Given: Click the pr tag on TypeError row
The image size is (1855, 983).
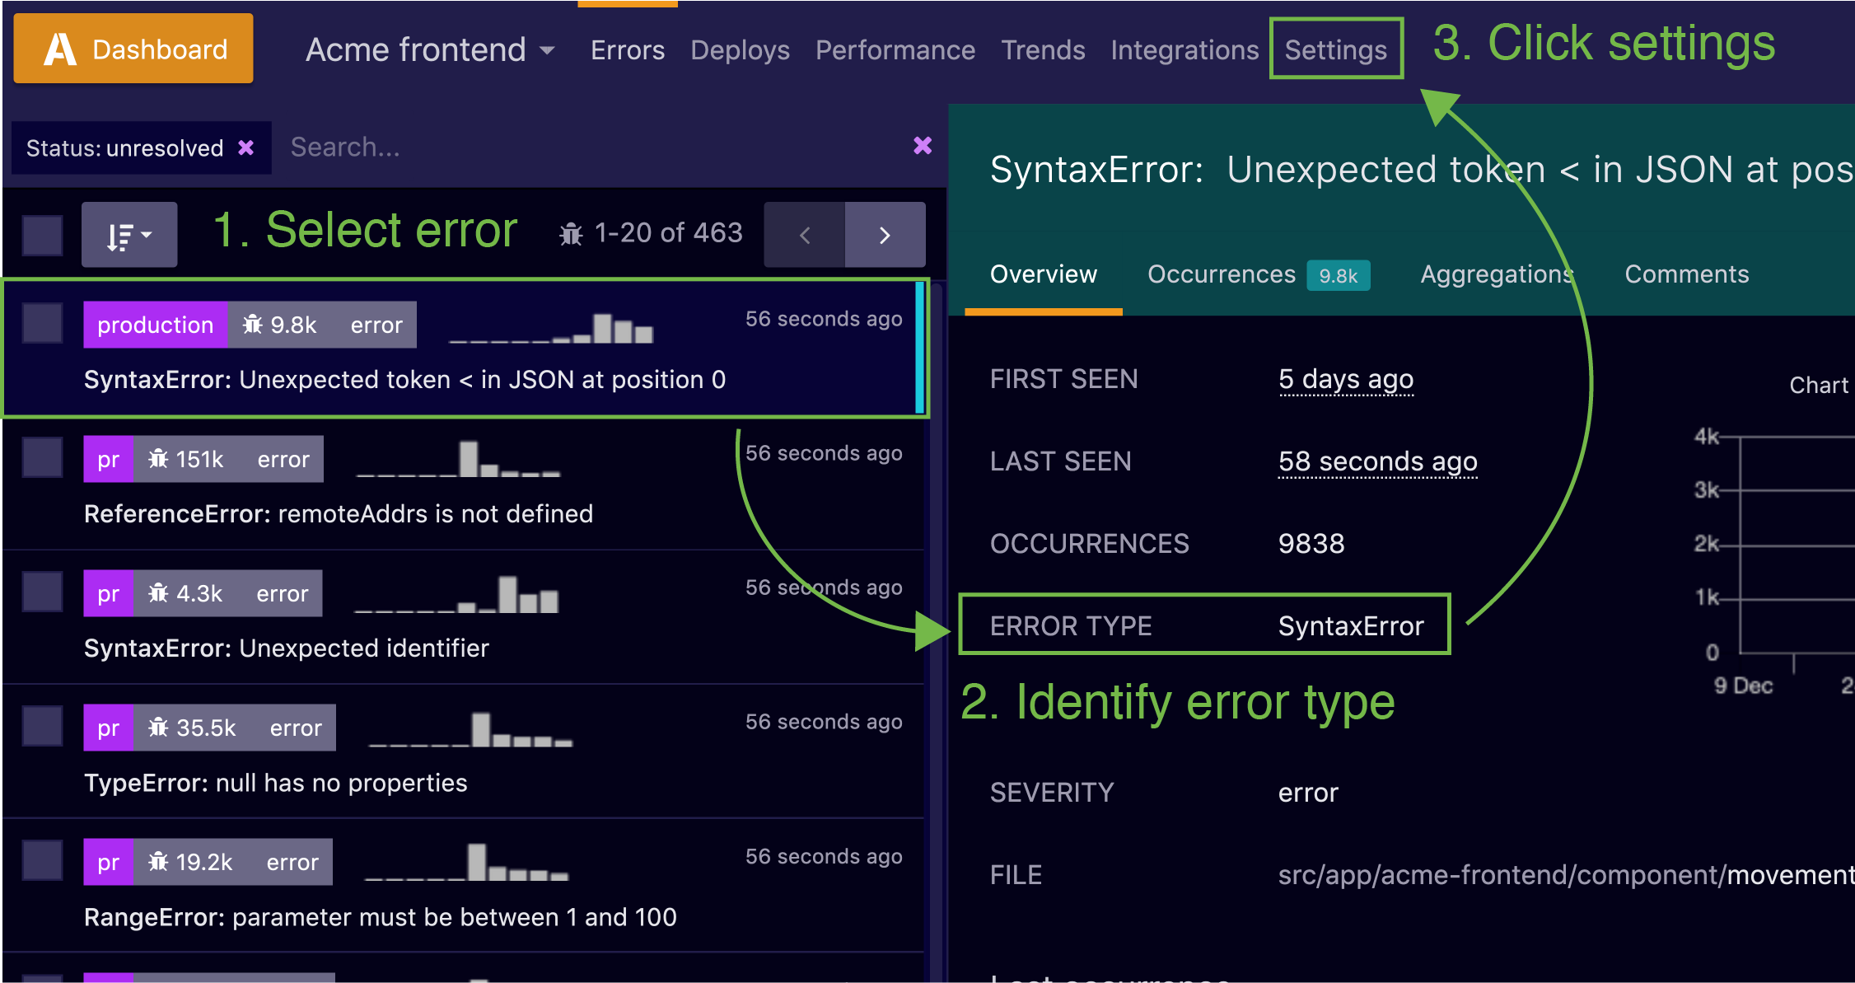Looking at the screenshot, I should click(109, 728).
